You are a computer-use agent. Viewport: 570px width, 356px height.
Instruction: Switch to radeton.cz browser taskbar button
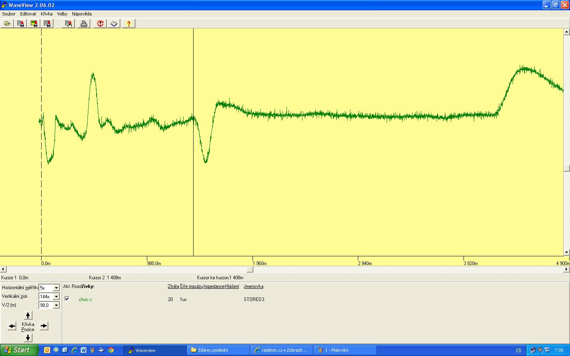coord(281,350)
